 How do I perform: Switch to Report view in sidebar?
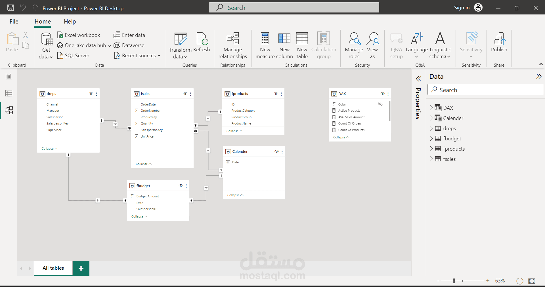[9, 76]
